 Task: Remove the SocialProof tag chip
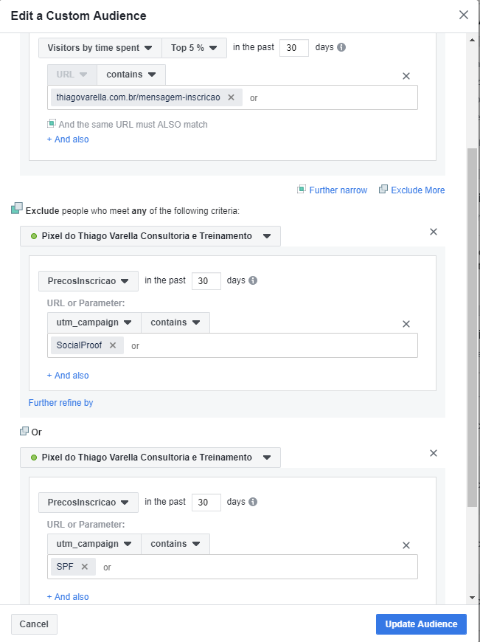point(113,345)
